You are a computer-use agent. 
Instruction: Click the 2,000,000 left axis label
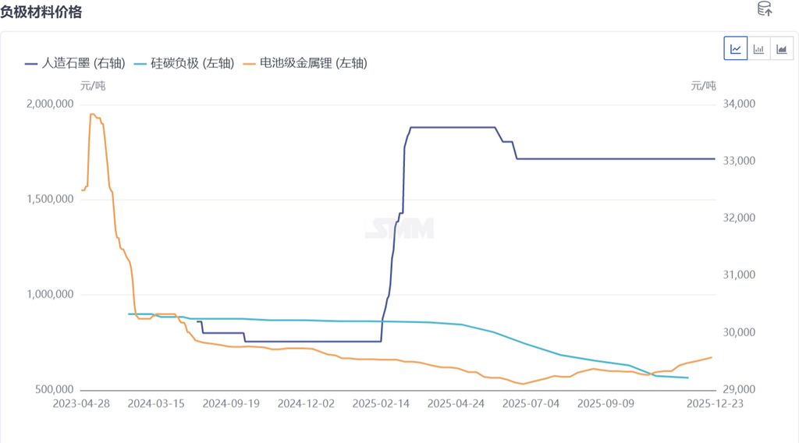[x=48, y=104]
